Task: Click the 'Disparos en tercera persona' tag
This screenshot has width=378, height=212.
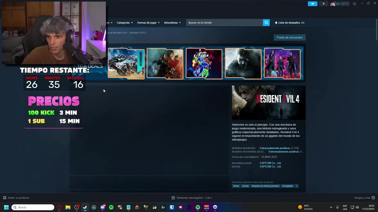Action: [x=265, y=186]
